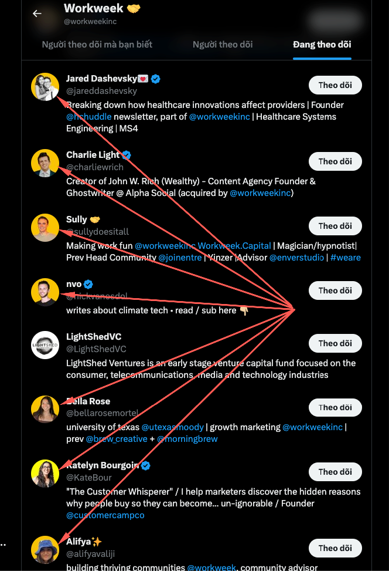Follow Alifya via Theo dõi button
This screenshot has height=571, width=389.
pyautogui.click(x=335, y=548)
